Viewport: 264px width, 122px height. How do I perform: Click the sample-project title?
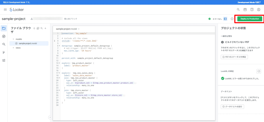coord(14,19)
